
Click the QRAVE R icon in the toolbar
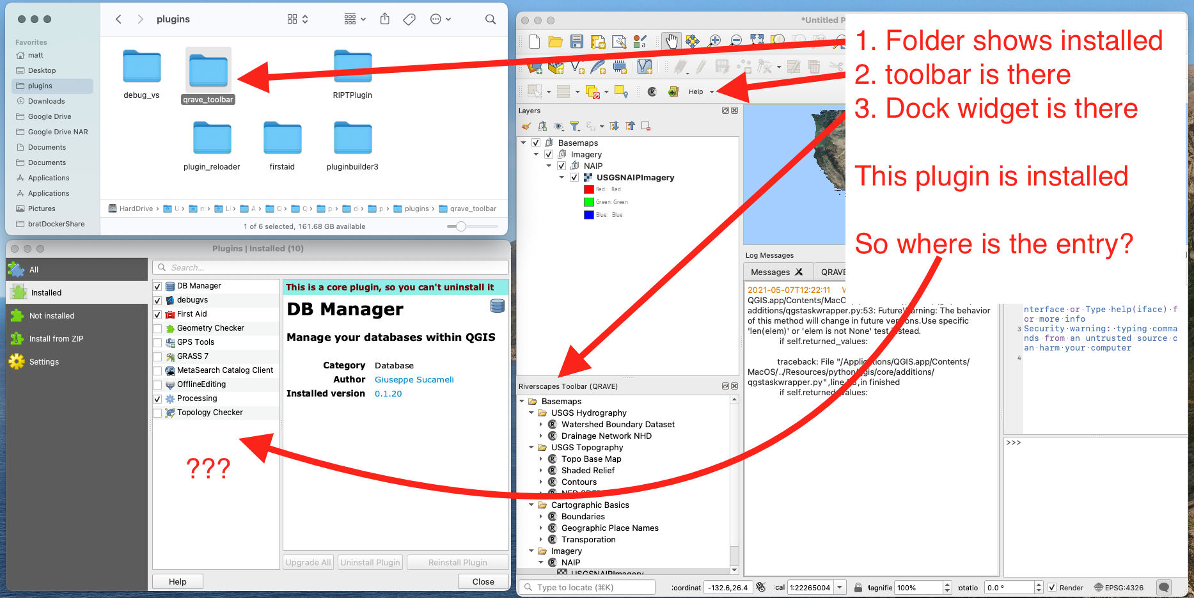pos(651,91)
